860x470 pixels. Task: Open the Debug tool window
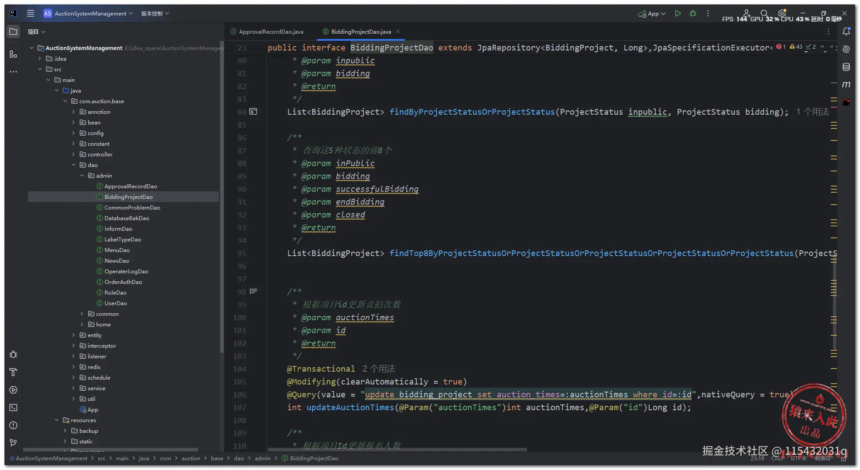pos(13,354)
